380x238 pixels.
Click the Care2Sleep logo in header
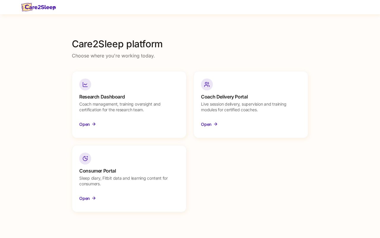pyautogui.click(x=39, y=7)
